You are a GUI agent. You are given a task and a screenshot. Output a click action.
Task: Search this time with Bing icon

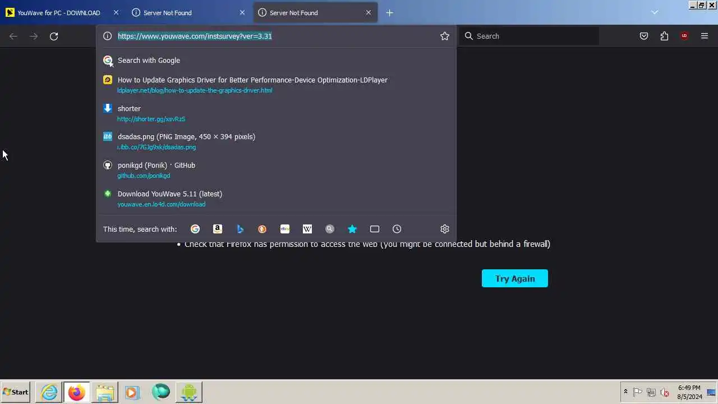[x=240, y=229]
